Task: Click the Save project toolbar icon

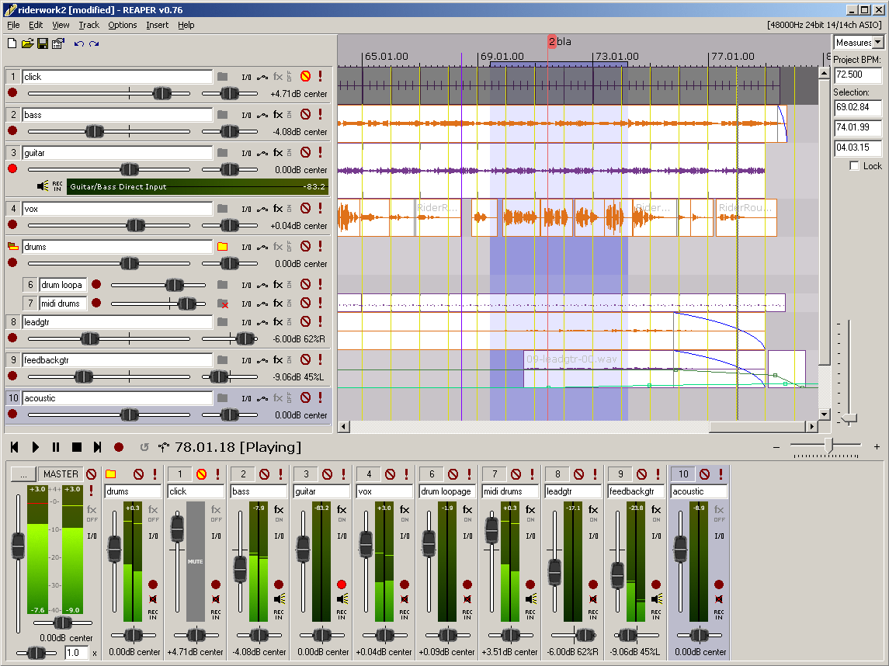Action: click(43, 43)
